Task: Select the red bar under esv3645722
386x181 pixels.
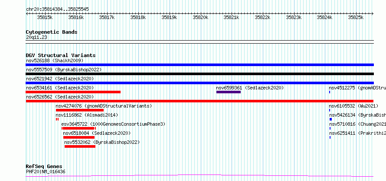Action: point(79,128)
